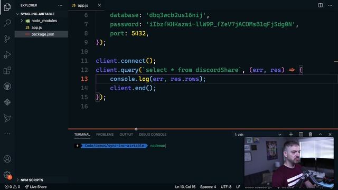The image size is (338, 190).
Task: Switch to the OUTPUT panel tab
Action: [x=126, y=135]
